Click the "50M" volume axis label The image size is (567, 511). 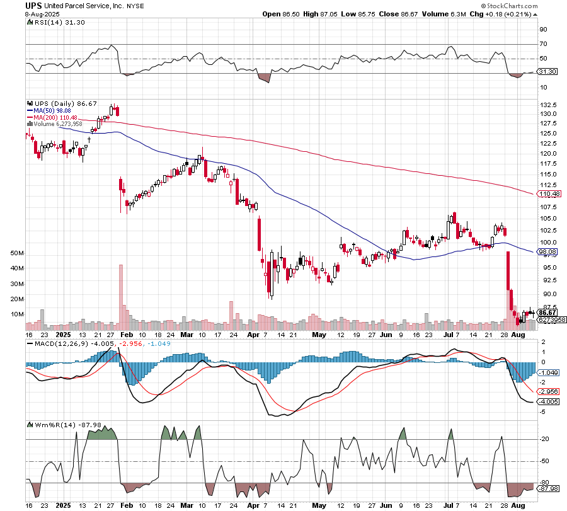click(x=17, y=253)
